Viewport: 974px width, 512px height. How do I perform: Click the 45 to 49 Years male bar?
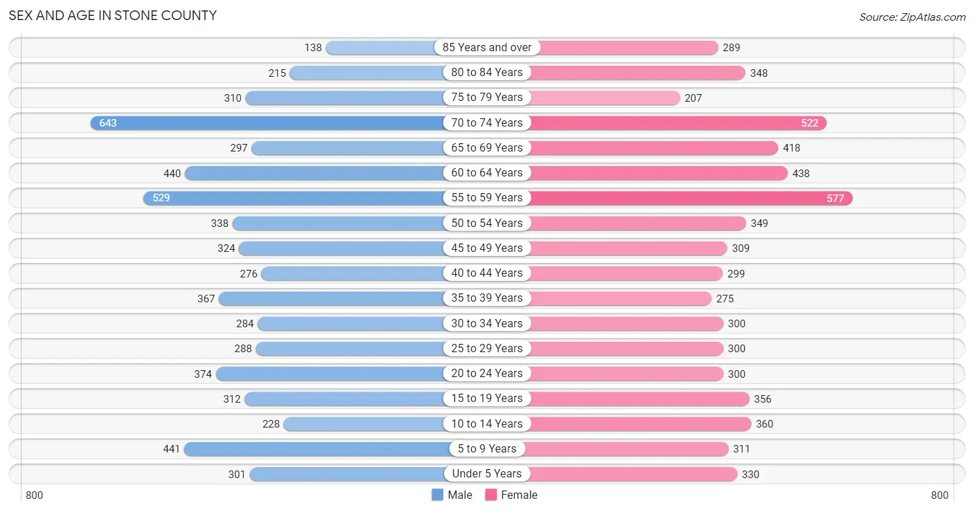363,248
